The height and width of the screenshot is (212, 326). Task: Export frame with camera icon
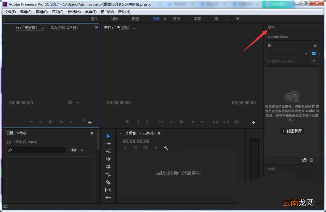click(x=236, y=122)
